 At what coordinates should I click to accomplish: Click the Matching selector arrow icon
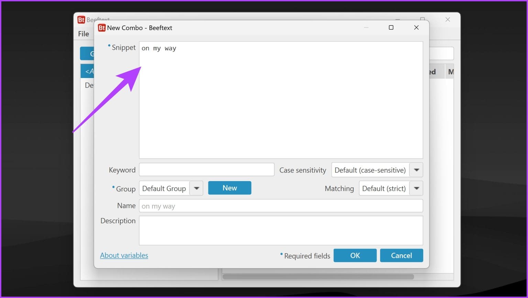click(416, 188)
